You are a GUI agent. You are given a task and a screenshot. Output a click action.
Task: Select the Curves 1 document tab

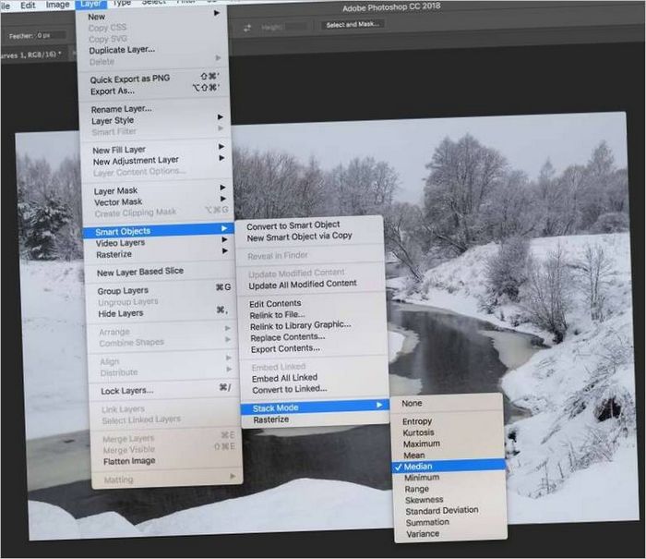tap(32, 55)
